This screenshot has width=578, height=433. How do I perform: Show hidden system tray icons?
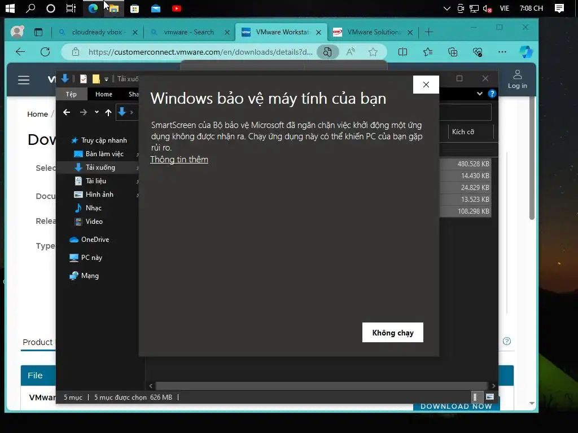pyautogui.click(x=447, y=8)
